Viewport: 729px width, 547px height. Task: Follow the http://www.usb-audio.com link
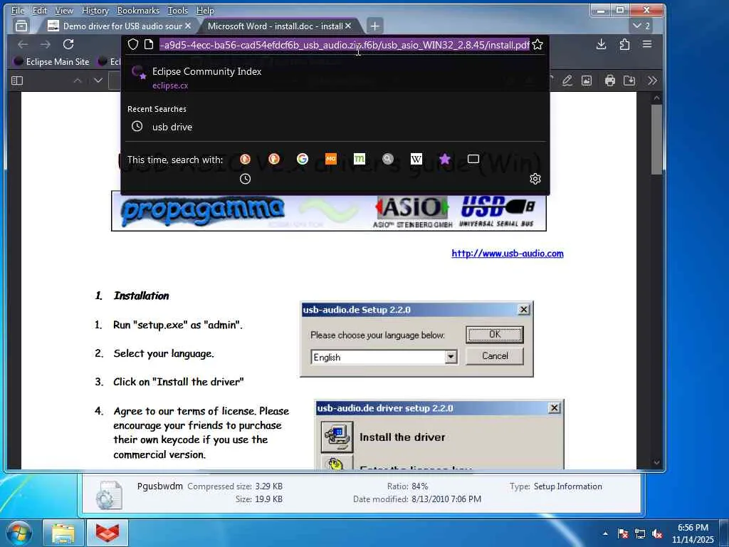507,254
